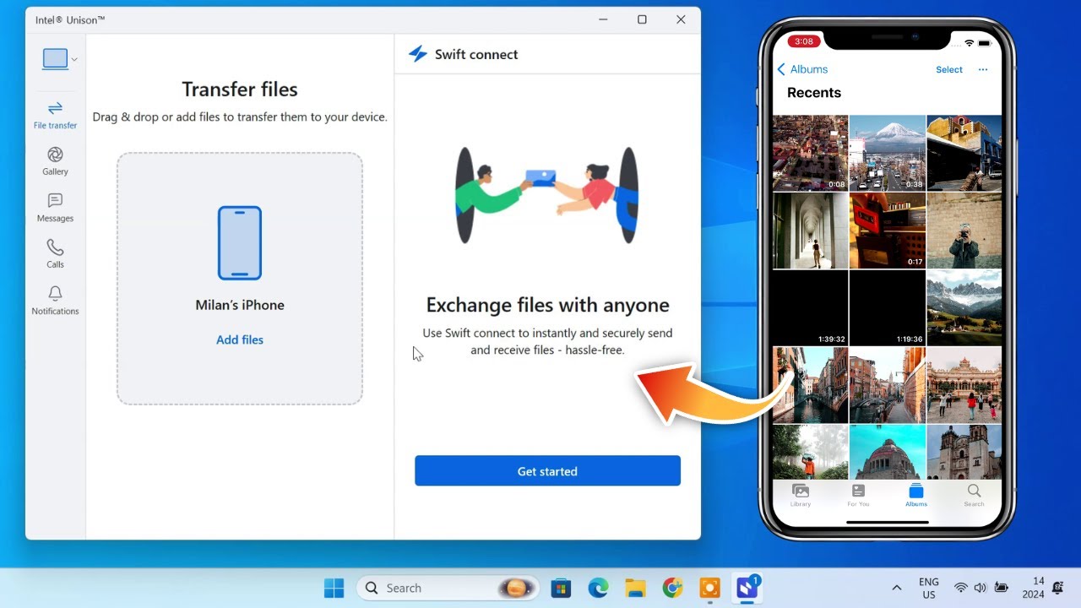Image resolution: width=1081 pixels, height=608 pixels.
Task: Click the volume speaker icon in tray
Action: click(981, 588)
